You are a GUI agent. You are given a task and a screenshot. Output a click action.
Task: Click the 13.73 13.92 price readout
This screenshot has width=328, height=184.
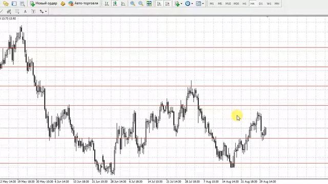[9, 18]
